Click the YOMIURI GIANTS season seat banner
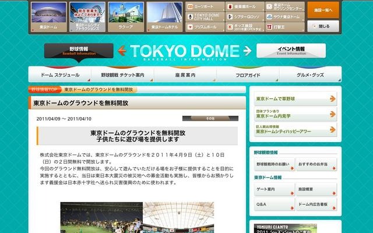 click(285, 228)
